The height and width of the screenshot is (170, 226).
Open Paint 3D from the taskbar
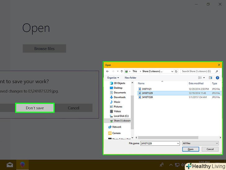click(x=22, y=165)
